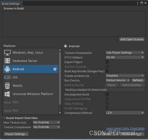Open Asset Import Texture Compression No Override dropdown
This screenshot has width=148, height=140.
[x=47, y=127]
